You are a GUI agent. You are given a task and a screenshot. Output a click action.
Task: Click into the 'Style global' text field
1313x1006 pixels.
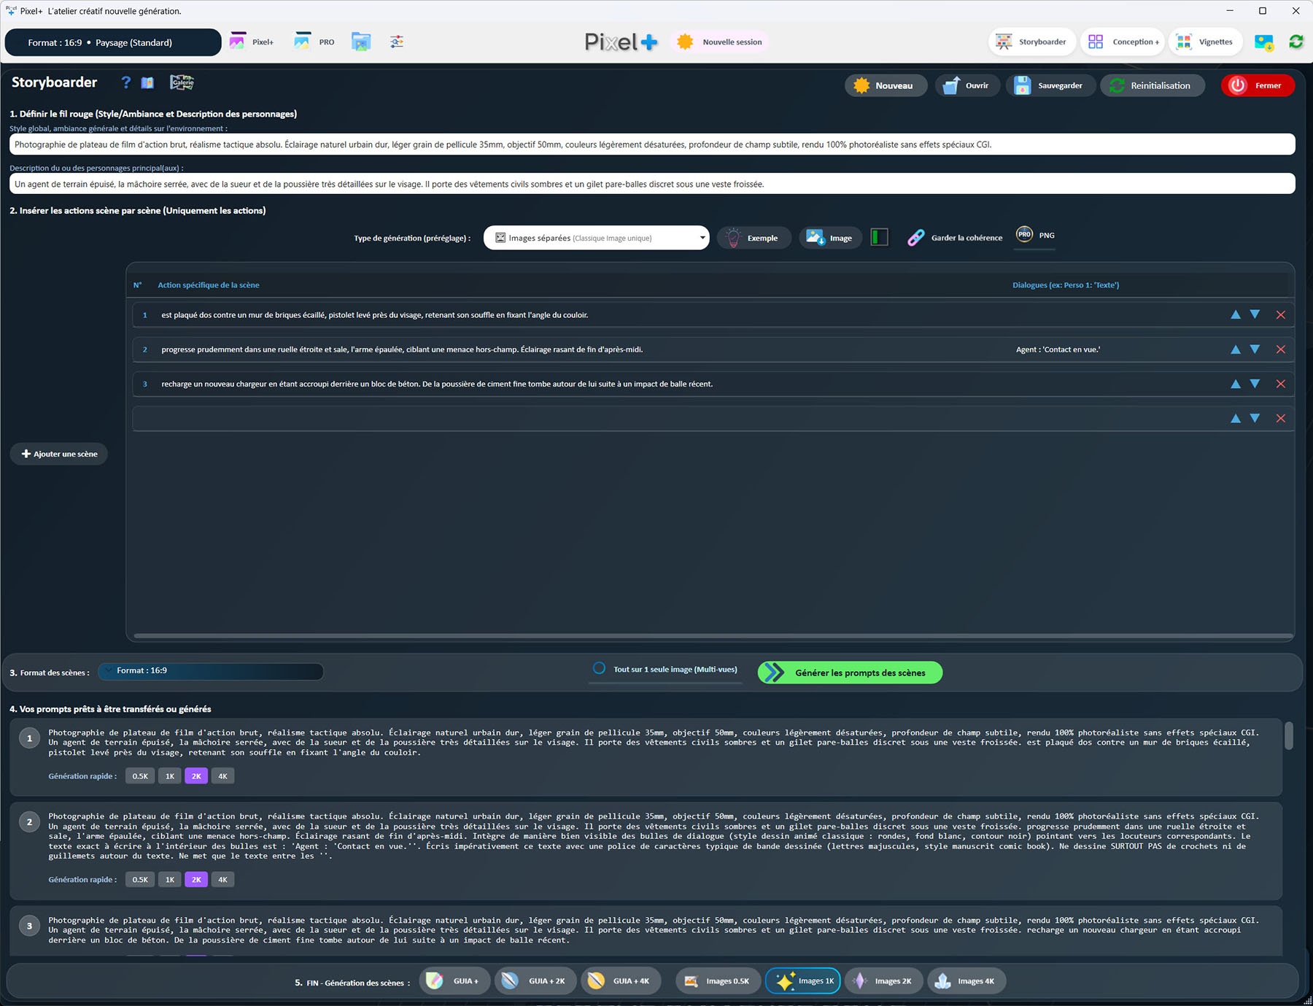point(651,144)
